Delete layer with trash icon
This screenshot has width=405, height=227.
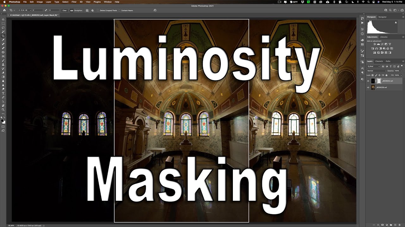[x=399, y=225]
